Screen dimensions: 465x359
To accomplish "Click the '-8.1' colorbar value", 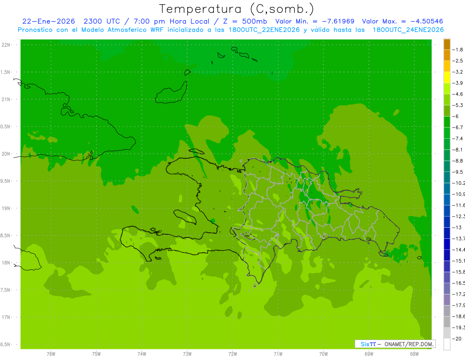I will [458, 149].
